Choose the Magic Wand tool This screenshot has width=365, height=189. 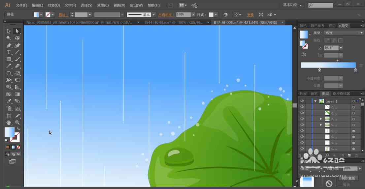[9, 38]
